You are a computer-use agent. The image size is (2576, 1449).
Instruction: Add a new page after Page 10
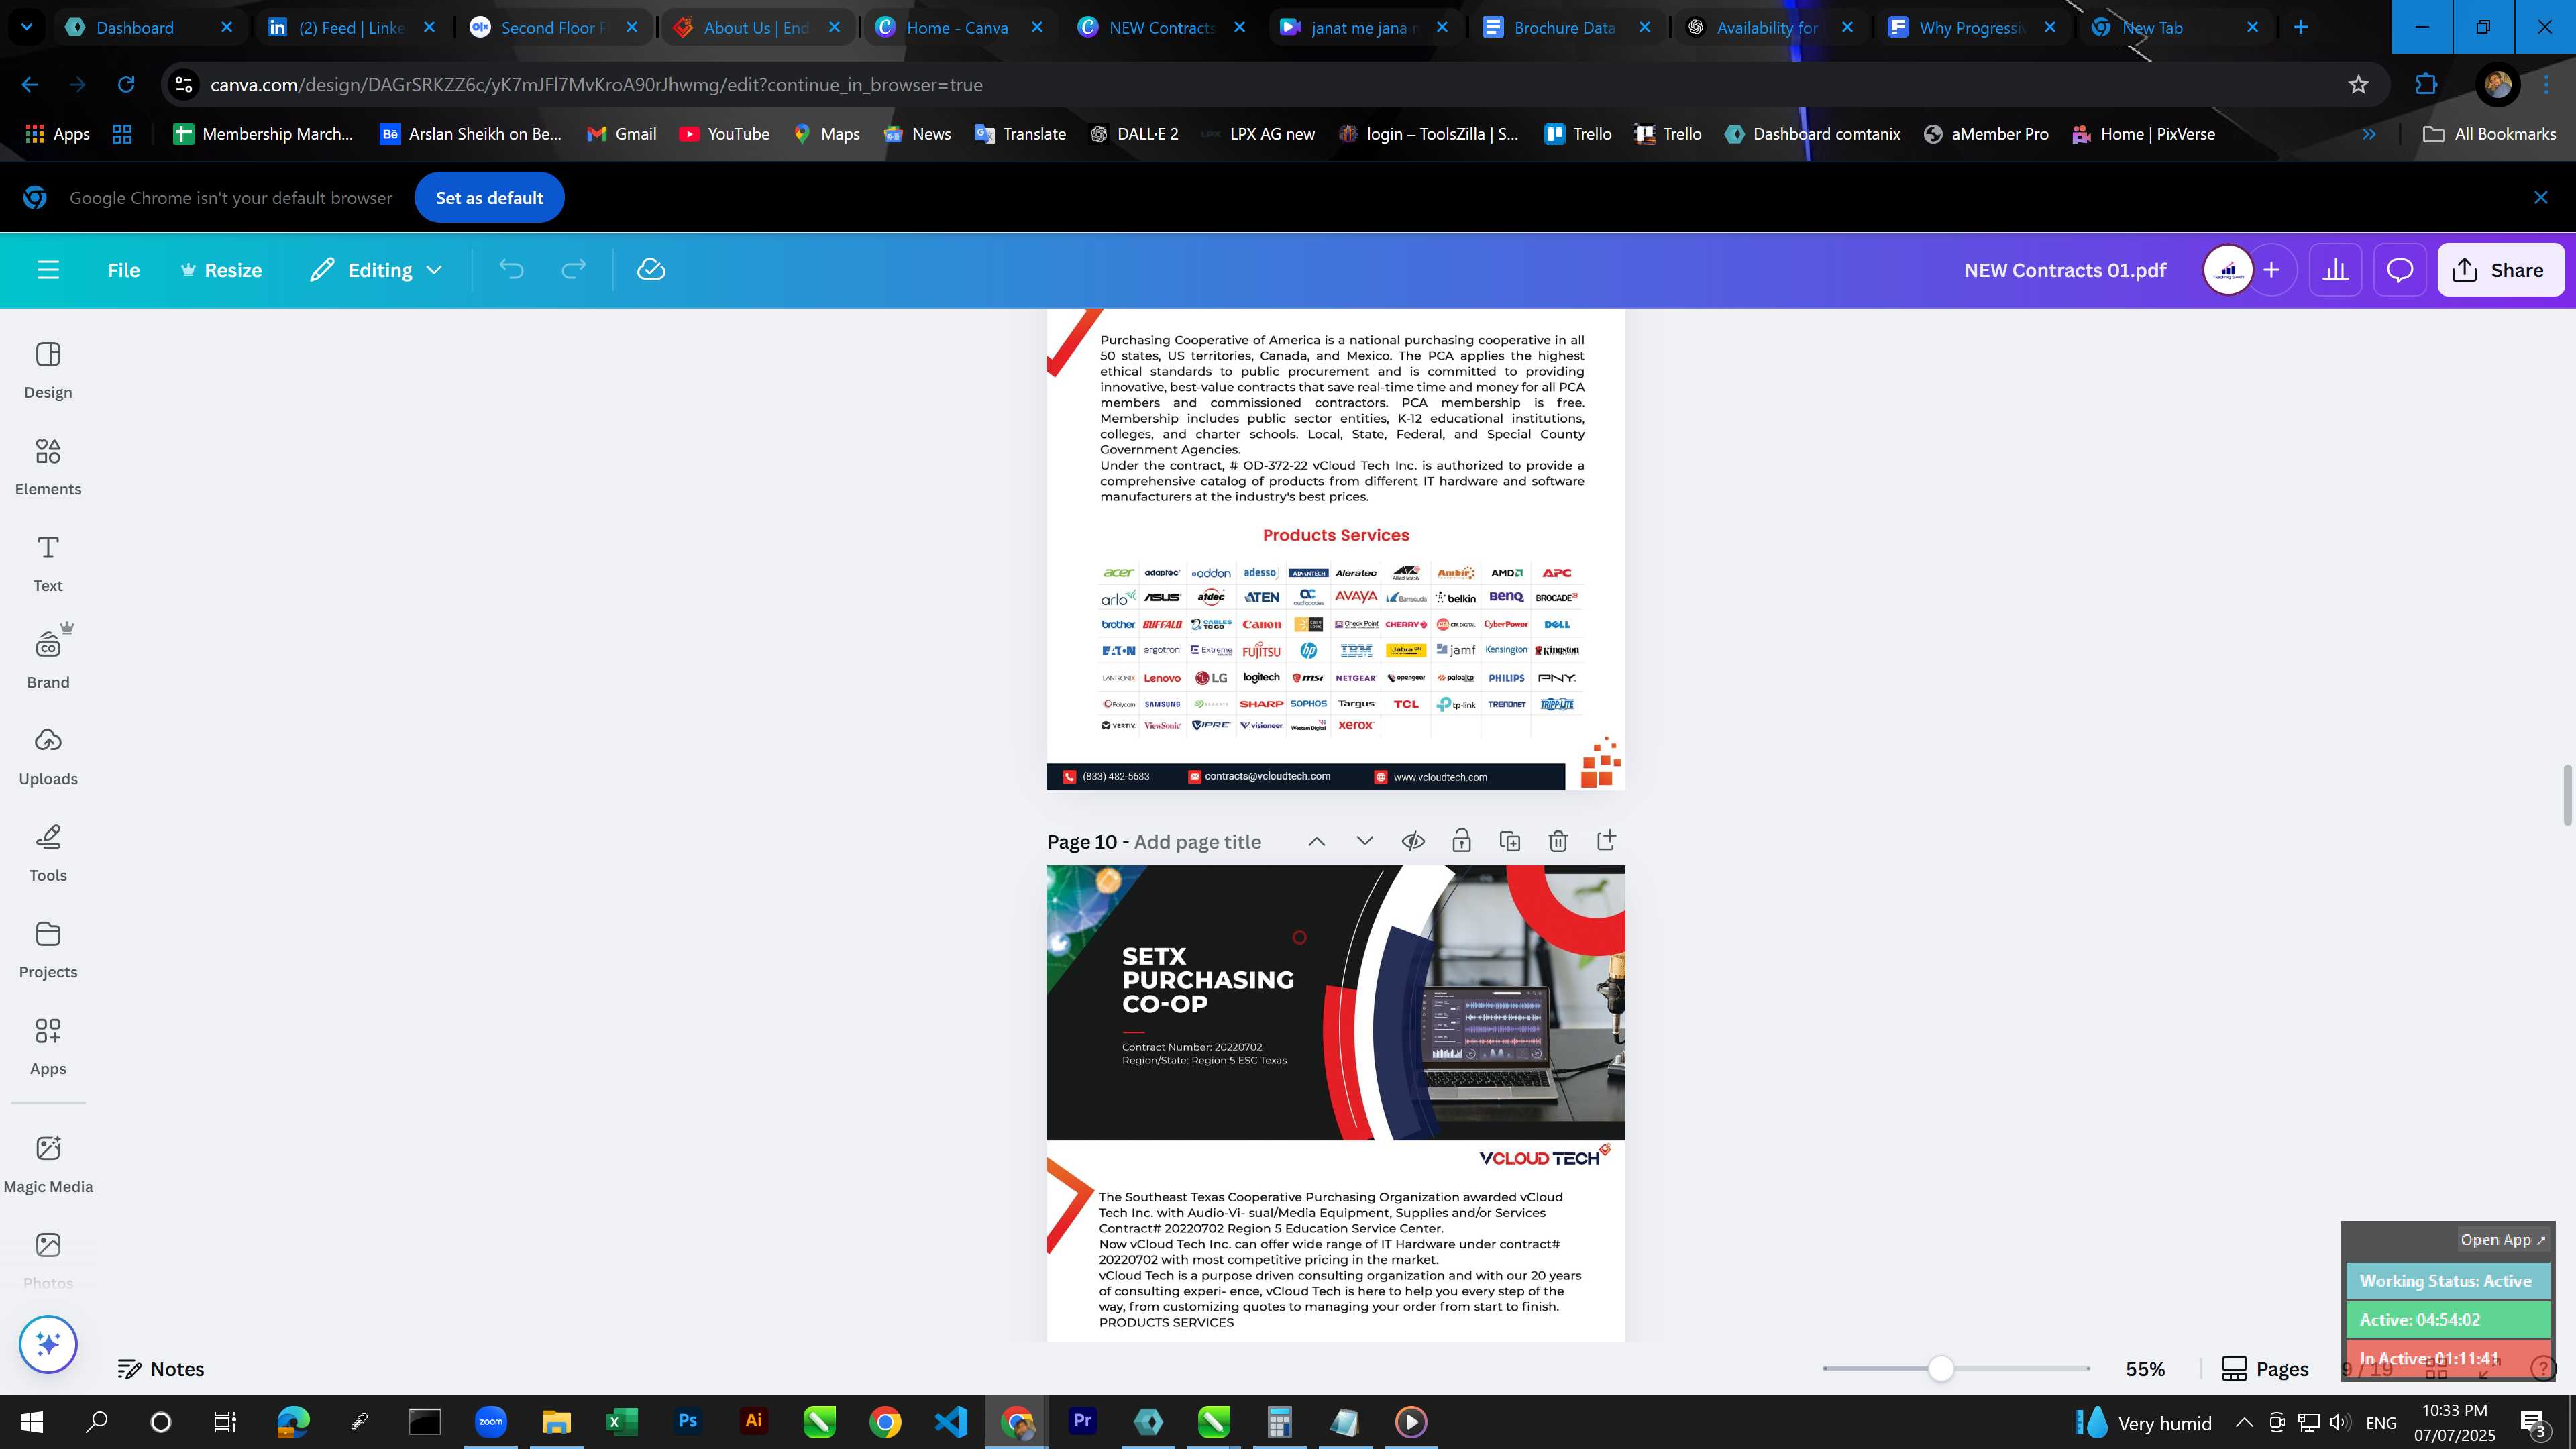point(1606,841)
